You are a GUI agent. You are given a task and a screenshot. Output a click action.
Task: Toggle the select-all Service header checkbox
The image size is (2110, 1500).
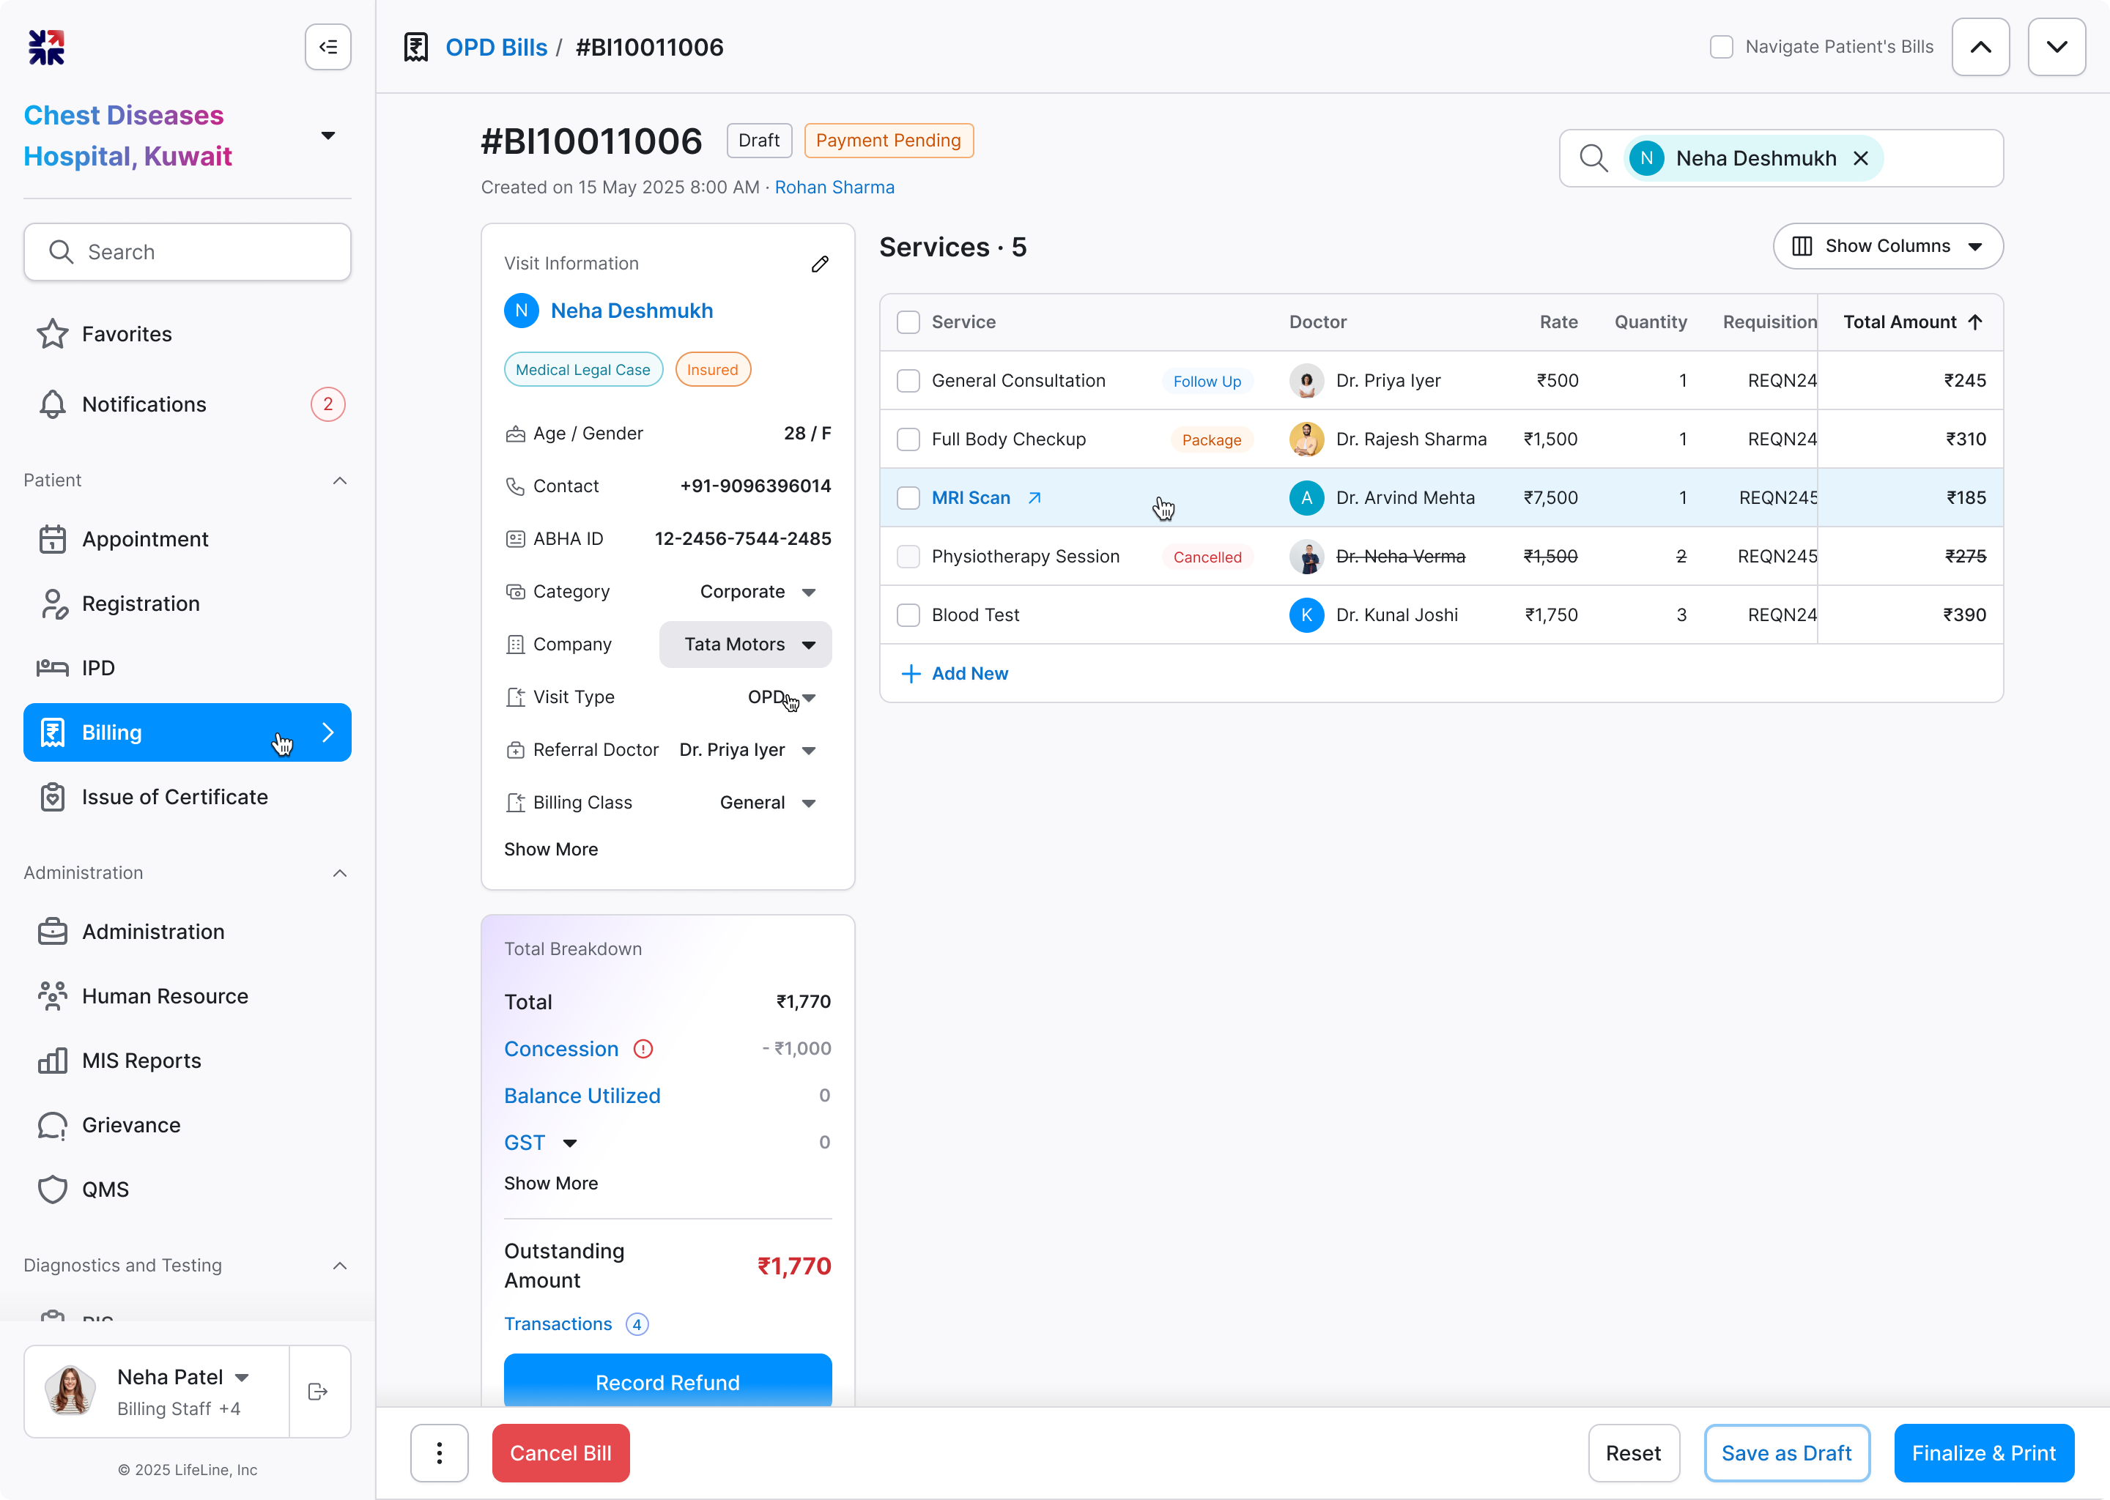(x=908, y=322)
